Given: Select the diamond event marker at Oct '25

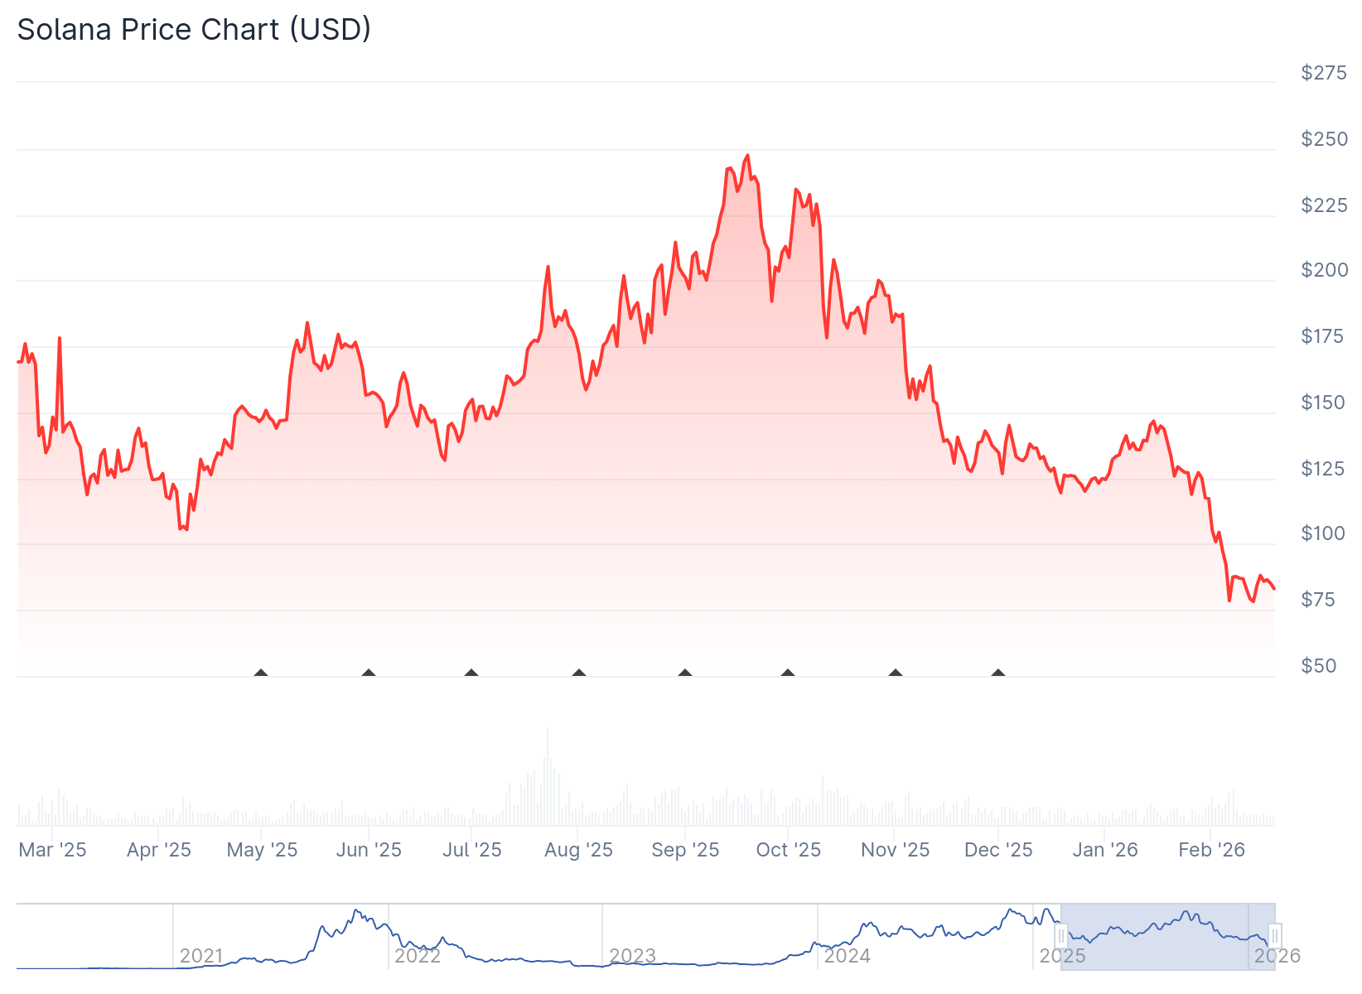Looking at the screenshot, I should tap(788, 673).
